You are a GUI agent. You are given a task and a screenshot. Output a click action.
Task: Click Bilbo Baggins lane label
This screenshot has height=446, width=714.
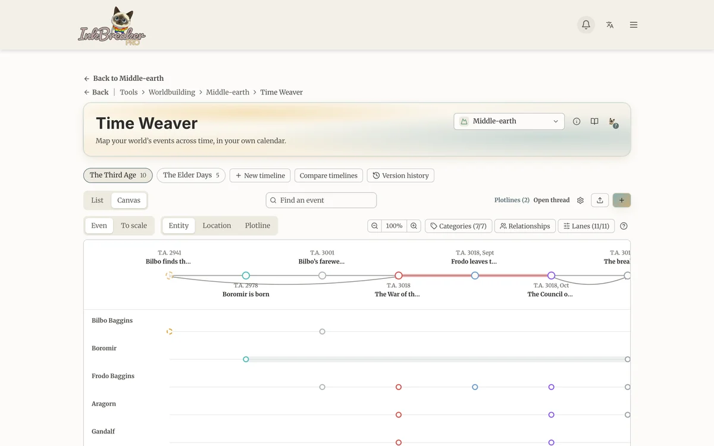pyautogui.click(x=112, y=321)
